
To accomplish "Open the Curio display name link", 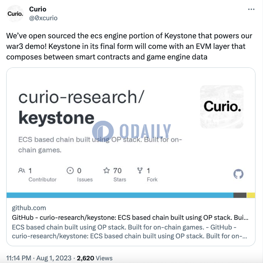I will click(x=38, y=9).
